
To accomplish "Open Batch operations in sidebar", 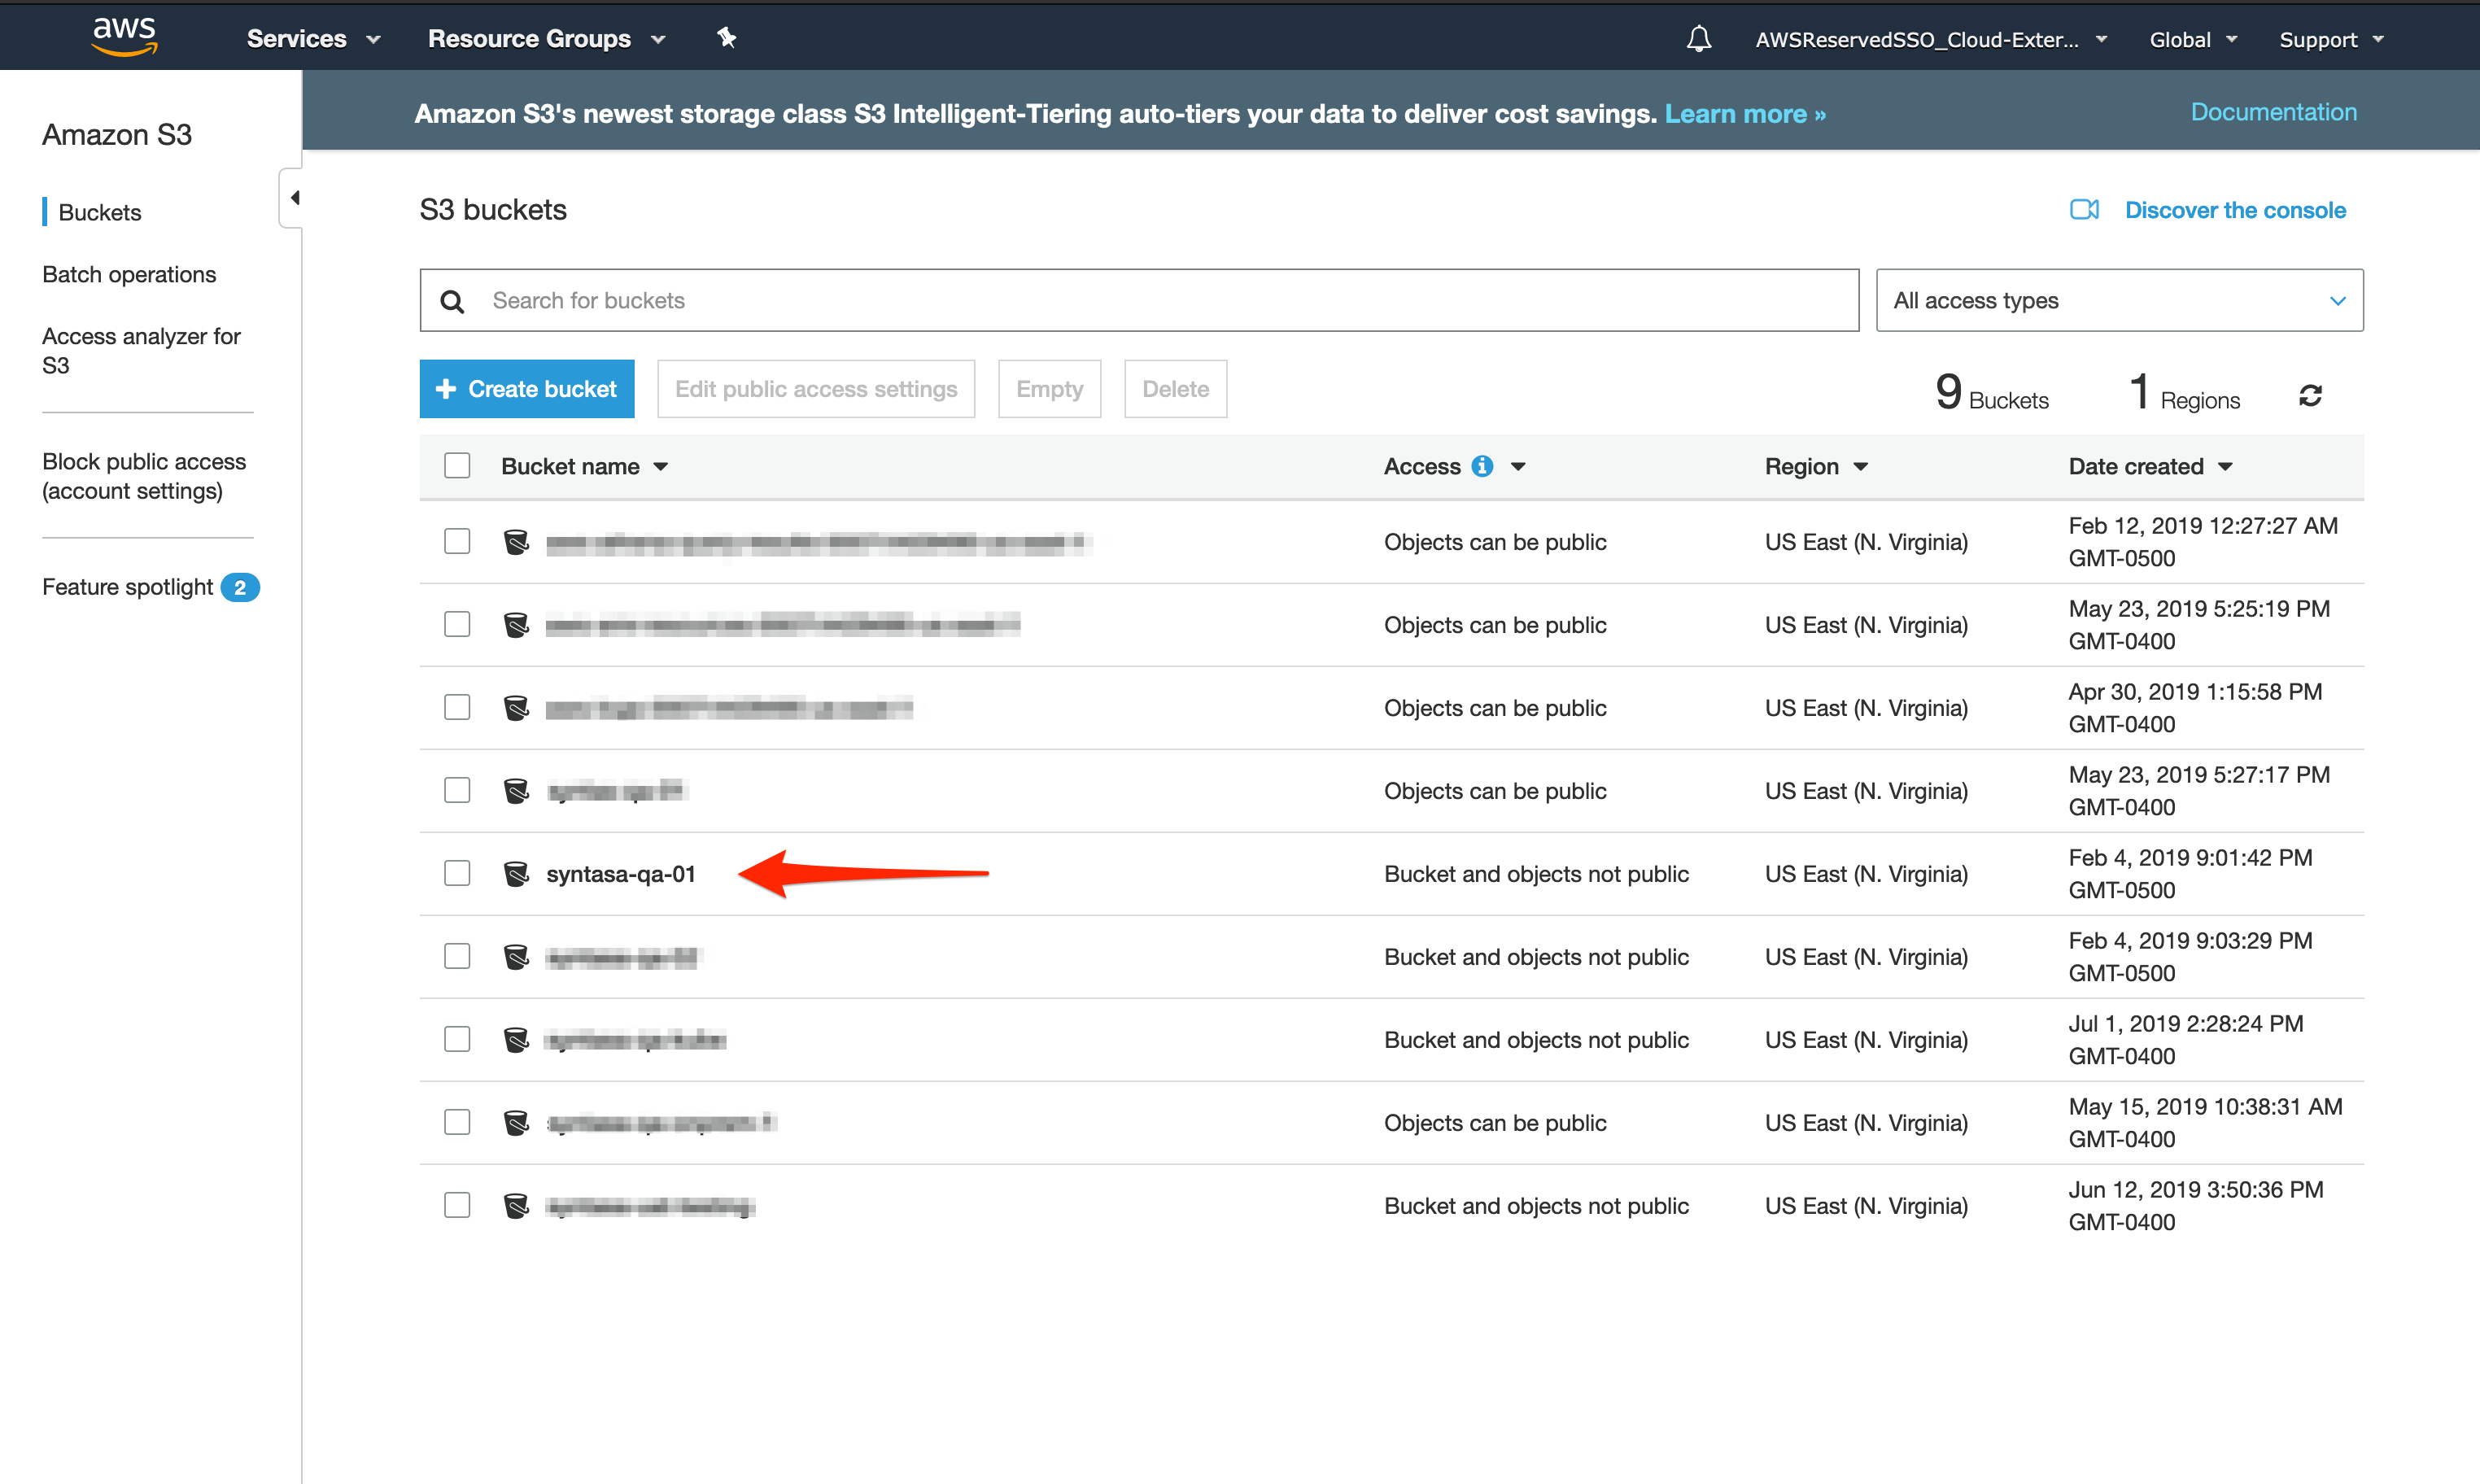I will click(x=129, y=274).
